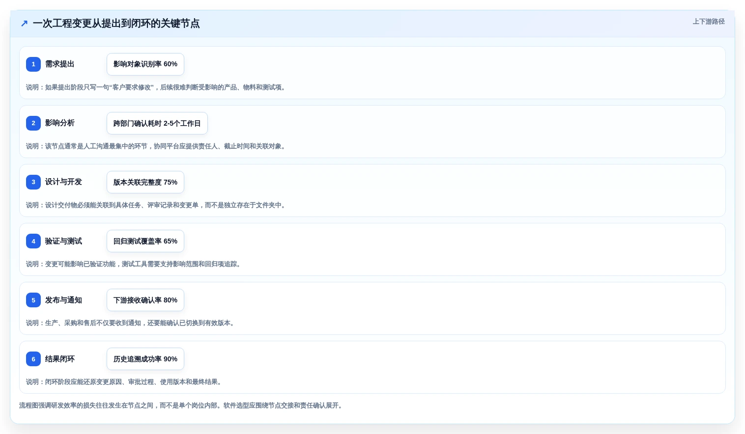This screenshot has height=434, width=745.
Task: Click step number 1 badge for 需求提出
Action: (33, 64)
